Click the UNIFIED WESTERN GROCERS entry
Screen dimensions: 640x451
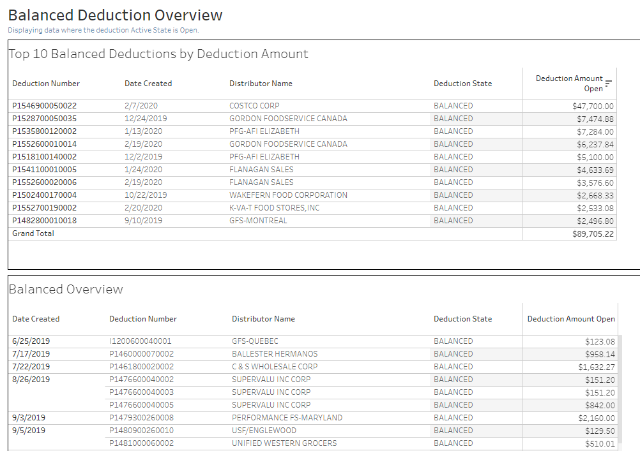(x=284, y=443)
